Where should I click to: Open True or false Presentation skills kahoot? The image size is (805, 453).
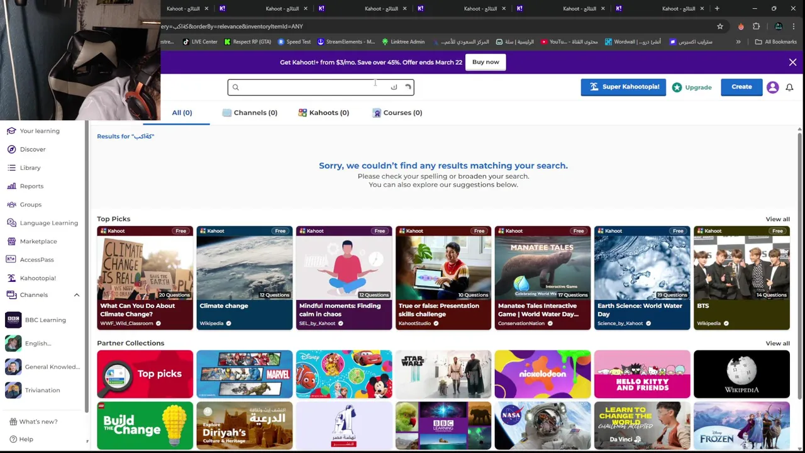(443, 277)
